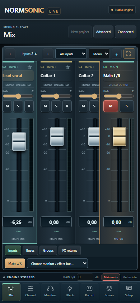Click the Main L/R dB input in status bar
The image size is (140, 303).
coord(85,277)
